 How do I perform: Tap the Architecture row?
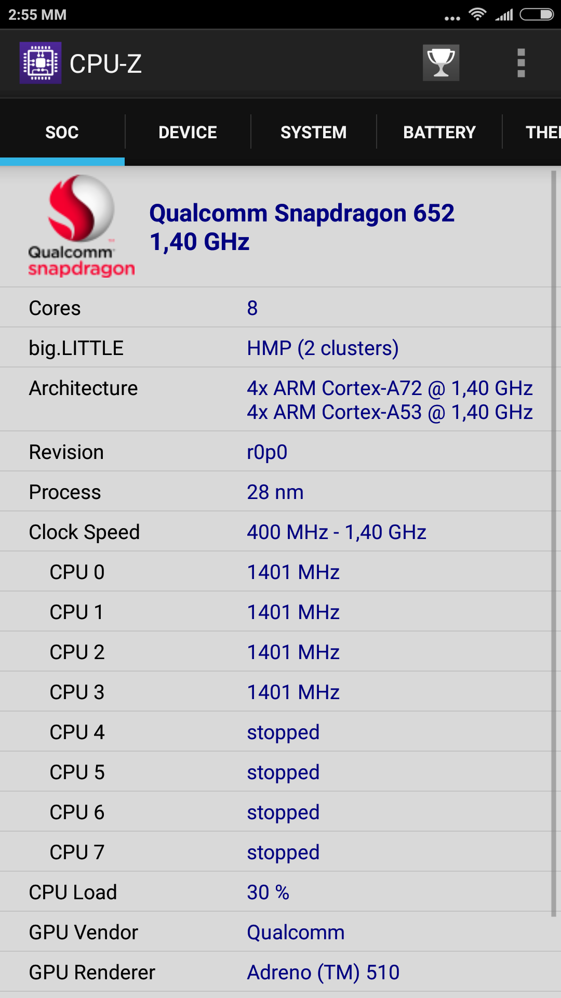tap(280, 400)
